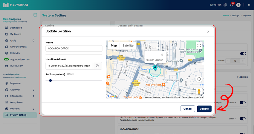Collapse the sidebar with arrow icon

pos(35,15)
